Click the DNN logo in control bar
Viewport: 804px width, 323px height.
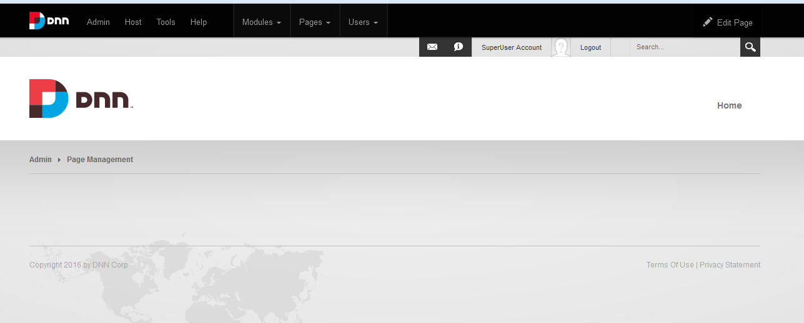click(49, 21)
